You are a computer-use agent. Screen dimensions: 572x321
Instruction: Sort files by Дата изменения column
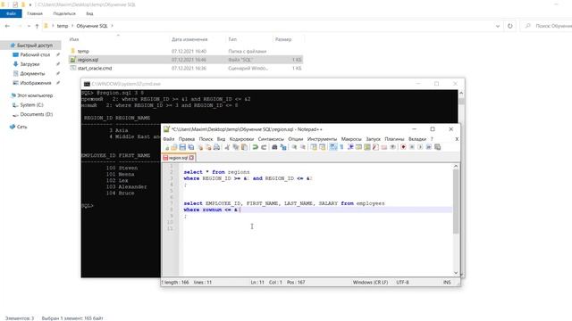tap(189, 39)
